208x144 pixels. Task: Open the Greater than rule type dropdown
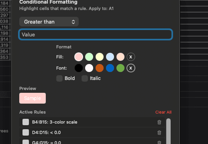49,22
